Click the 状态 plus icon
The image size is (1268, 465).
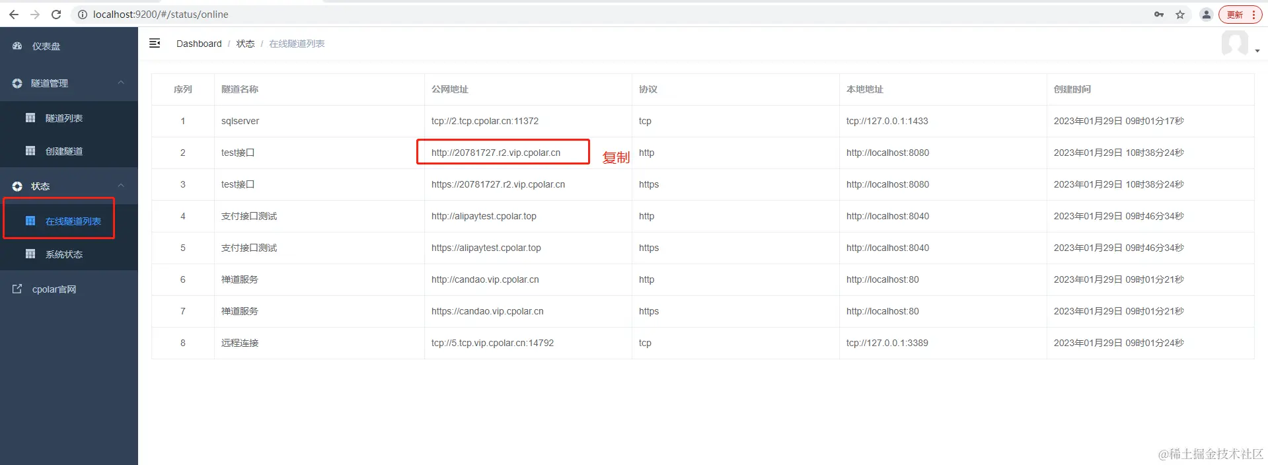coord(17,186)
